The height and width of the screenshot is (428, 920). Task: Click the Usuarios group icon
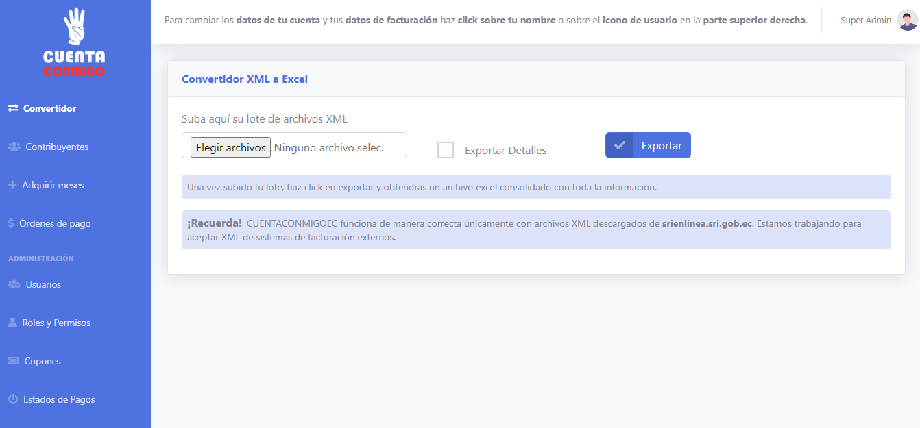coord(14,284)
